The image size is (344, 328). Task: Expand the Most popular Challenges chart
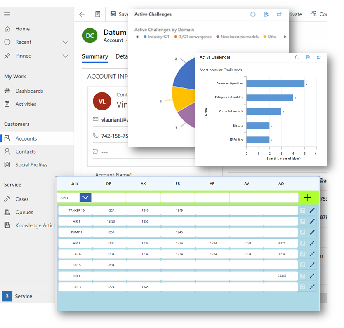tap(319, 58)
